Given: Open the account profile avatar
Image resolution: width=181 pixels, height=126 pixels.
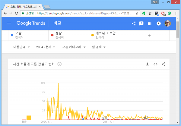Looking at the screenshot, I should pyautogui.click(x=168, y=23).
